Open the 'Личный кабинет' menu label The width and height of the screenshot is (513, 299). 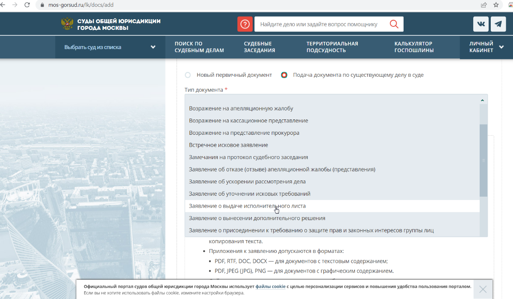(481, 47)
